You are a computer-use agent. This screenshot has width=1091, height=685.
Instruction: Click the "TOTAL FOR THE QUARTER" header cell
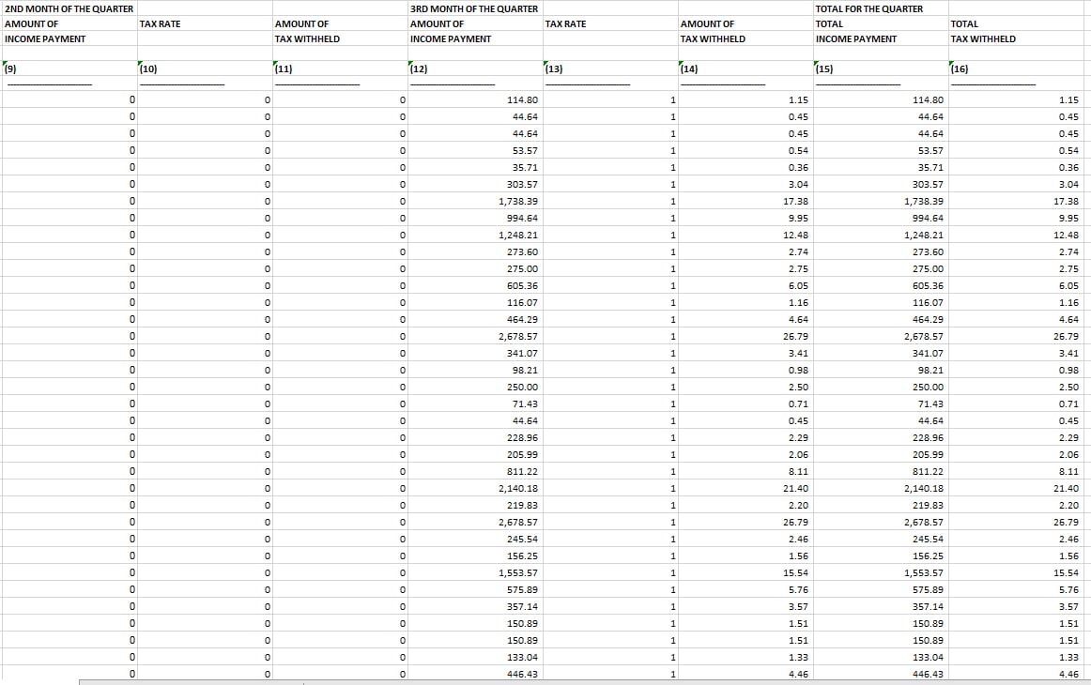(x=869, y=8)
